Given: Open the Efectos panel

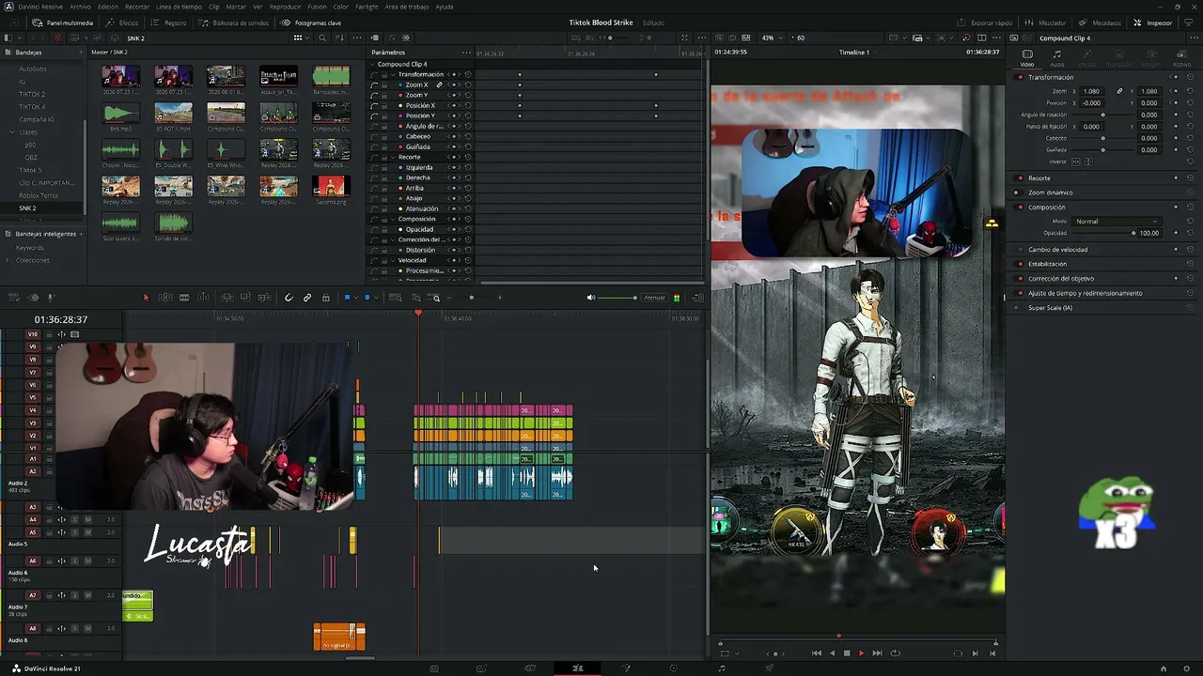Looking at the screenshot, I should click(x=122, y=23).
